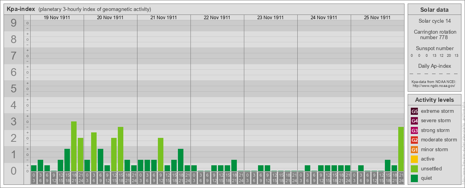Click the '21 24' time box under 25 Nov 1911
465x188 pixels.
coord(401,178)
